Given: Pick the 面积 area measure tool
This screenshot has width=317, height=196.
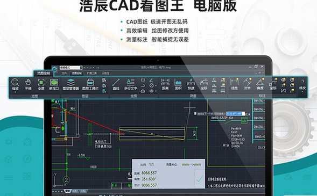Looking at the screenshot, I should click(178, 84).
